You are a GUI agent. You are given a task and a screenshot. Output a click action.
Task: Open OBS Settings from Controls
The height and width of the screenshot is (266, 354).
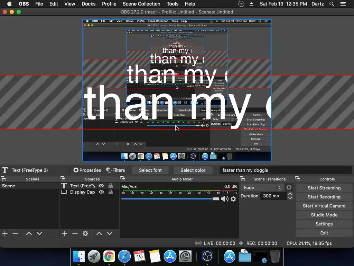tap(324, 224)
